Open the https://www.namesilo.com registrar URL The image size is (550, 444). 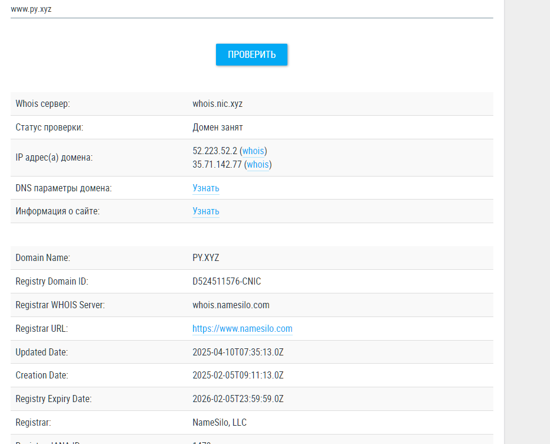243,329
